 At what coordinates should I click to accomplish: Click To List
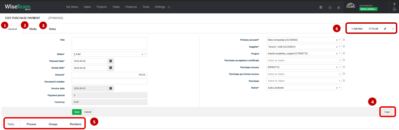(373, 29)
